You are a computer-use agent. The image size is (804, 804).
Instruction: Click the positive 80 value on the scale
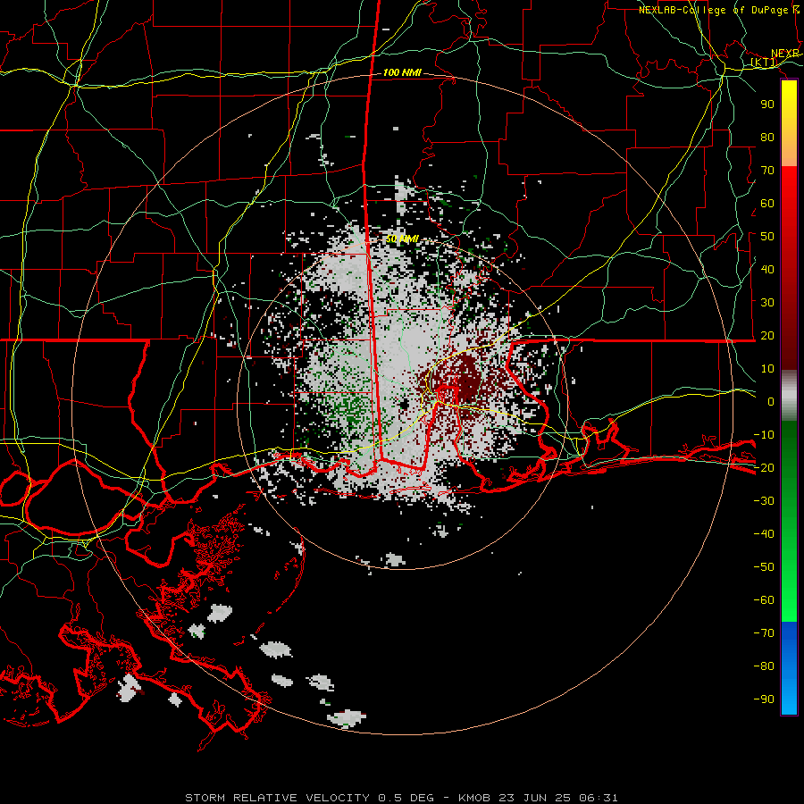pyautogui.click(x=767, y=137)
